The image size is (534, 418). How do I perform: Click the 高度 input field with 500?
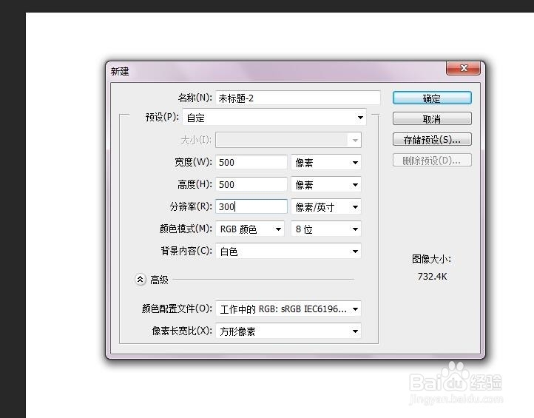(x=251, y=184)
